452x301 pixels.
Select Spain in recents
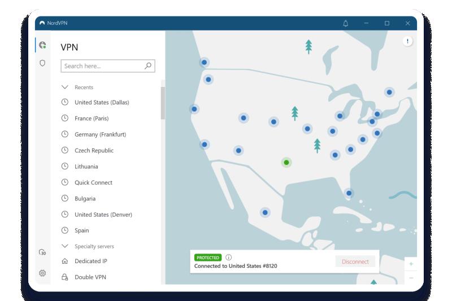click(x=81, y=230)
